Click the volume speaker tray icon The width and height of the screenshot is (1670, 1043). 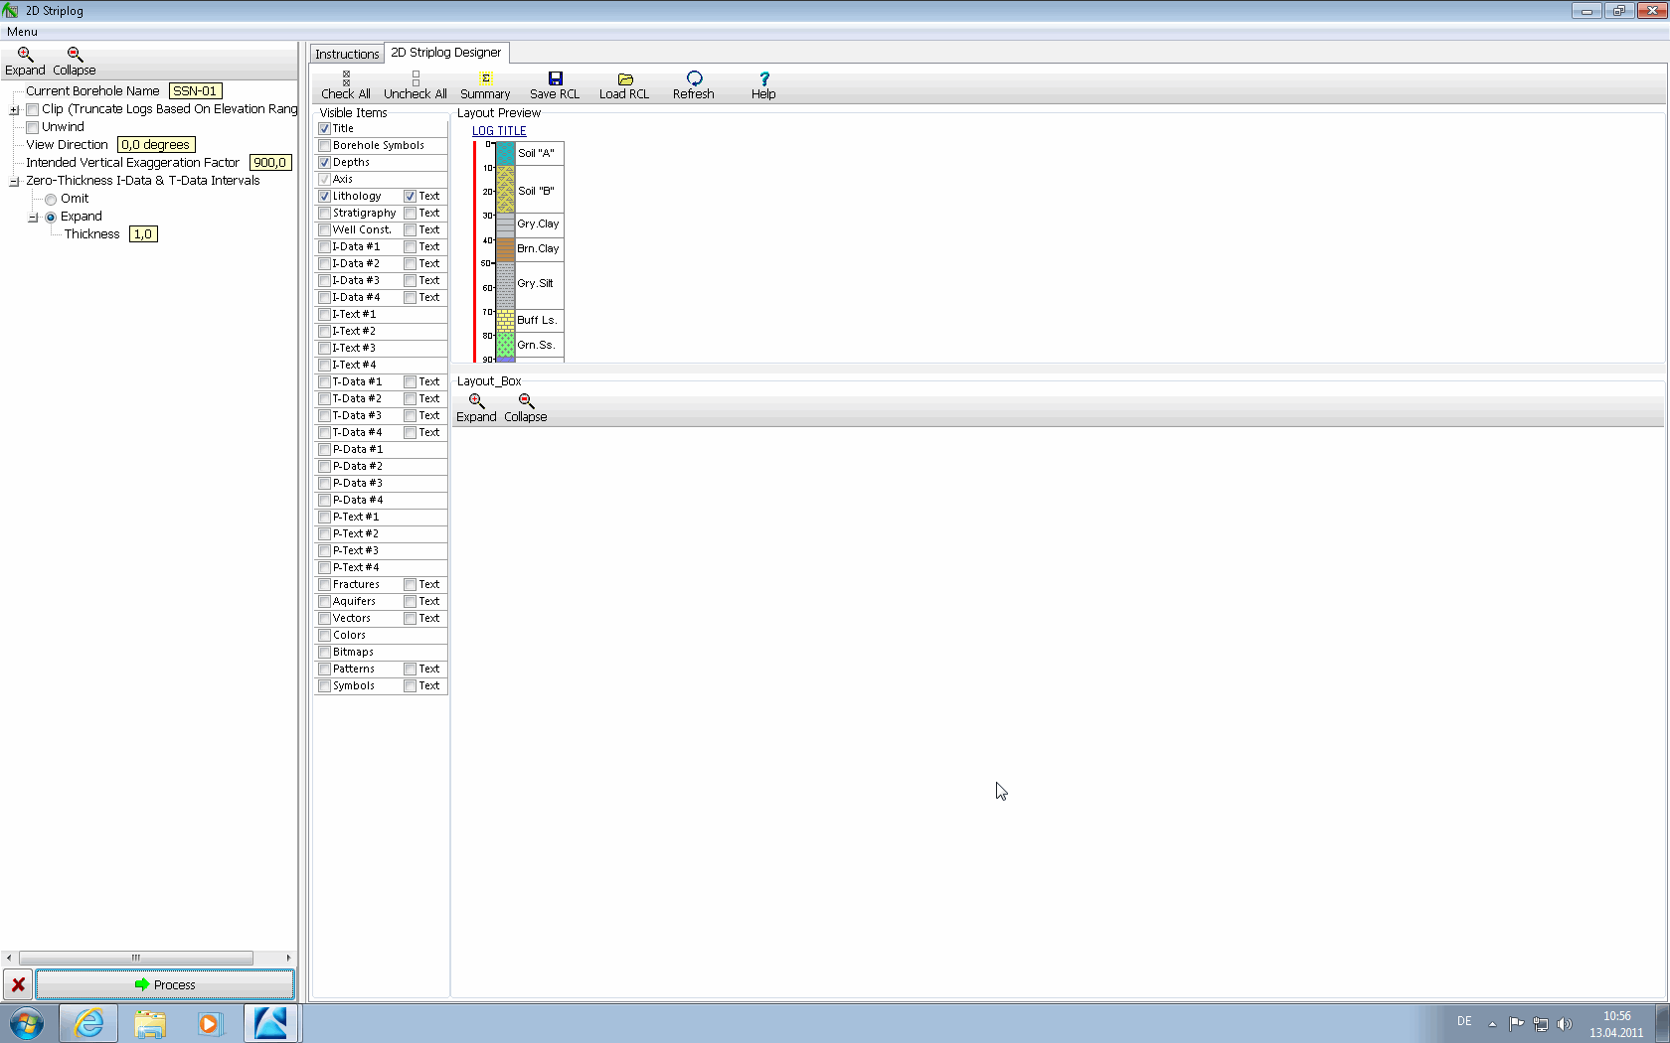click(x=1565, y=1024)
